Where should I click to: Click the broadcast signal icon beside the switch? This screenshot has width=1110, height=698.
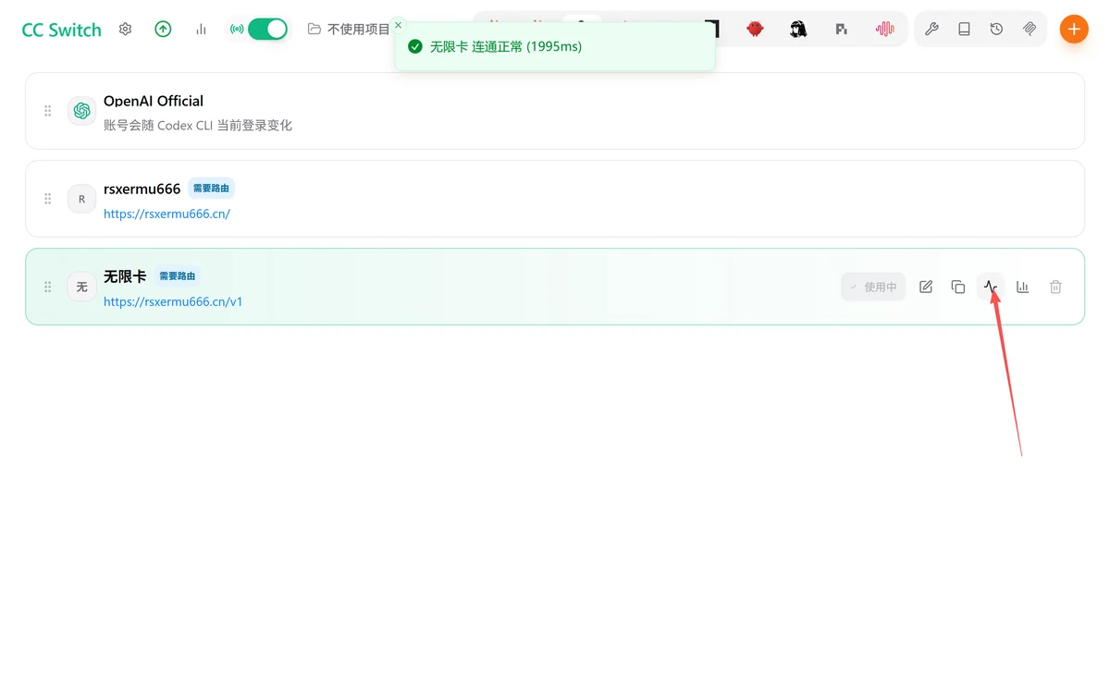[x=237, y=29]
